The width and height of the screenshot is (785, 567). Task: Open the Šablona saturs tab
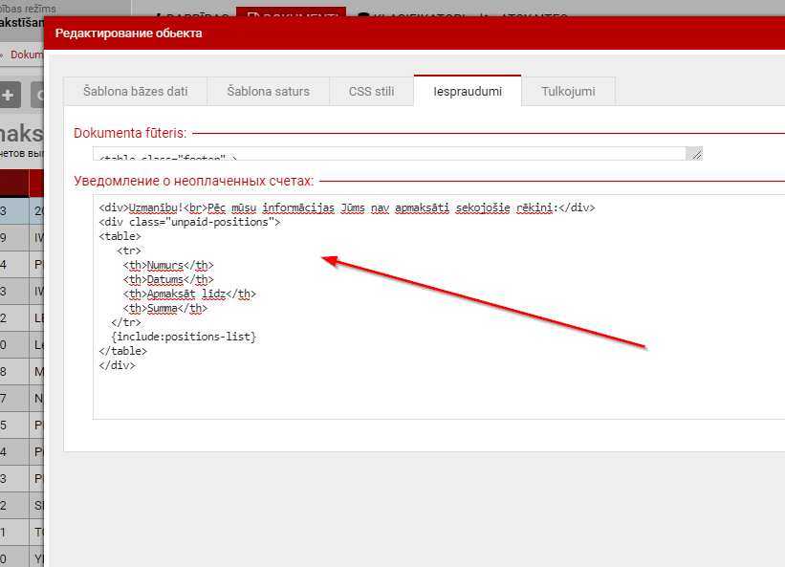coord(268,91)
